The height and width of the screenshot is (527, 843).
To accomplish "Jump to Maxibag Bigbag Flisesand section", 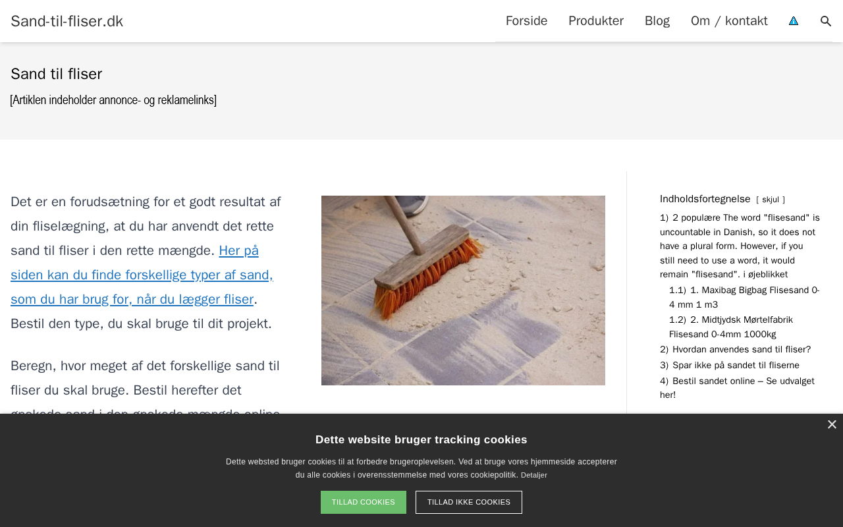I will coord(744,297).
